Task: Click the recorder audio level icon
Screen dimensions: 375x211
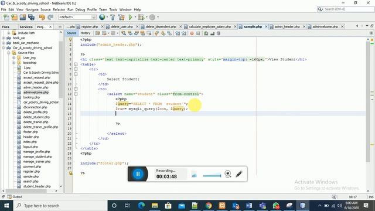Action: [194, 175]
